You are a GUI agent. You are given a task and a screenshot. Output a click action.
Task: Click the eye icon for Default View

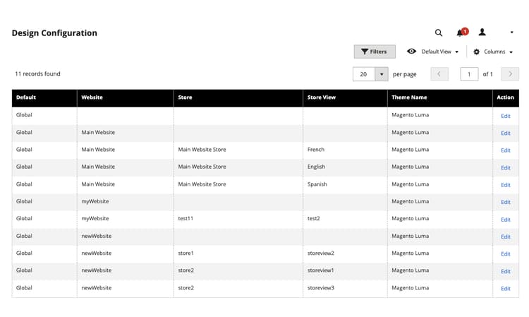point(411,52)
